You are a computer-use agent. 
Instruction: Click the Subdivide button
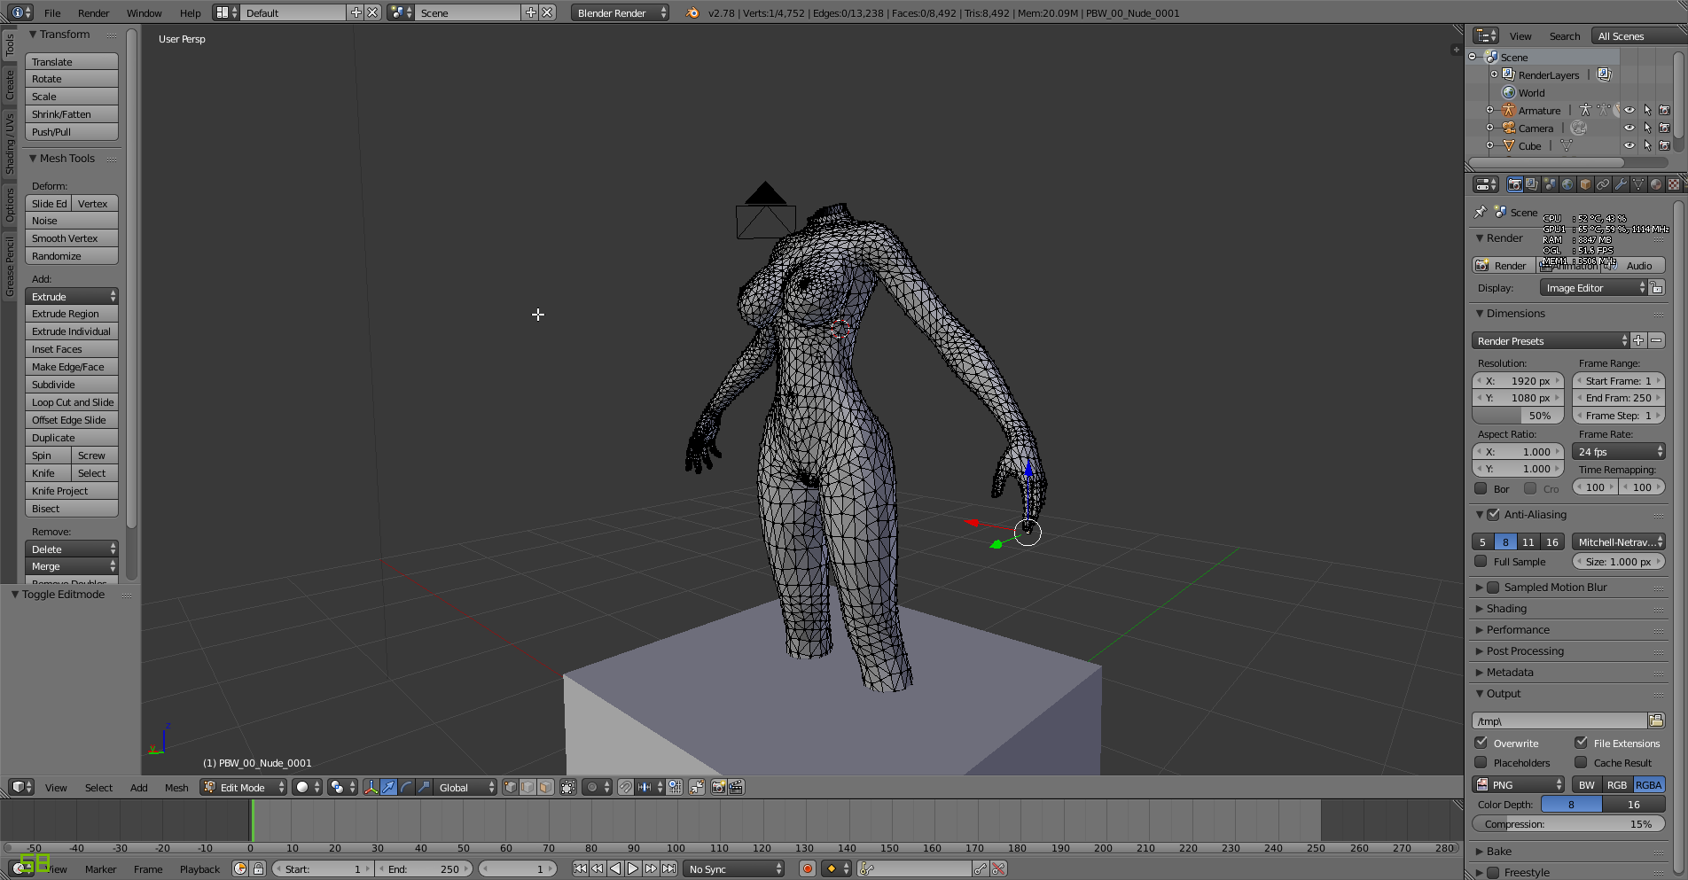(x=72, y=385)
